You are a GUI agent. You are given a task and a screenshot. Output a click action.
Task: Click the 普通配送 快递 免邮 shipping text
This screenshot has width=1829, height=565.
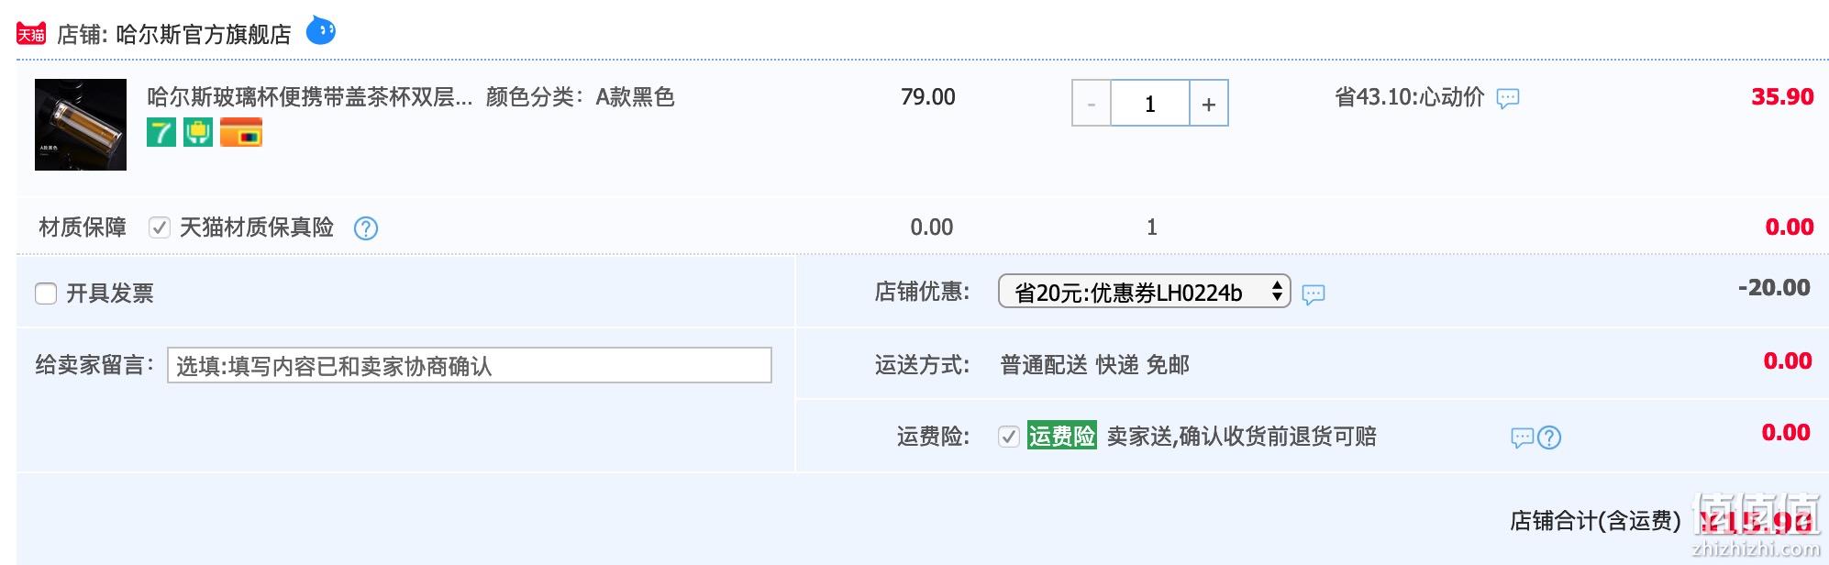pos(1094,365)
